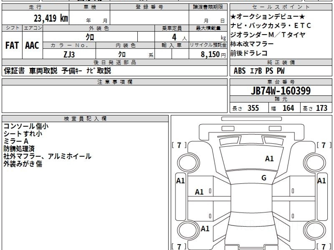Viewport: 334px width, 250px height.
Task: Click the コンソール傷小 inspector note
Action: coord(26,126)
